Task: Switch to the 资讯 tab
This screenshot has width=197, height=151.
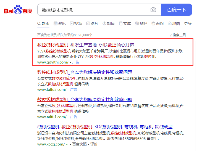Action: pyautogui.click(x=60, y=24)
